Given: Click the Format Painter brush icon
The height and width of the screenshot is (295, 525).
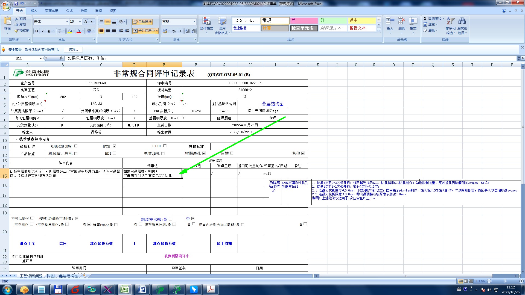Looking at the screenshot, I should pos(17,31).
